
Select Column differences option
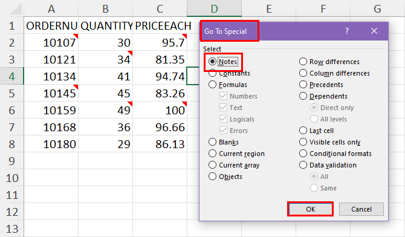click(303, 73)
